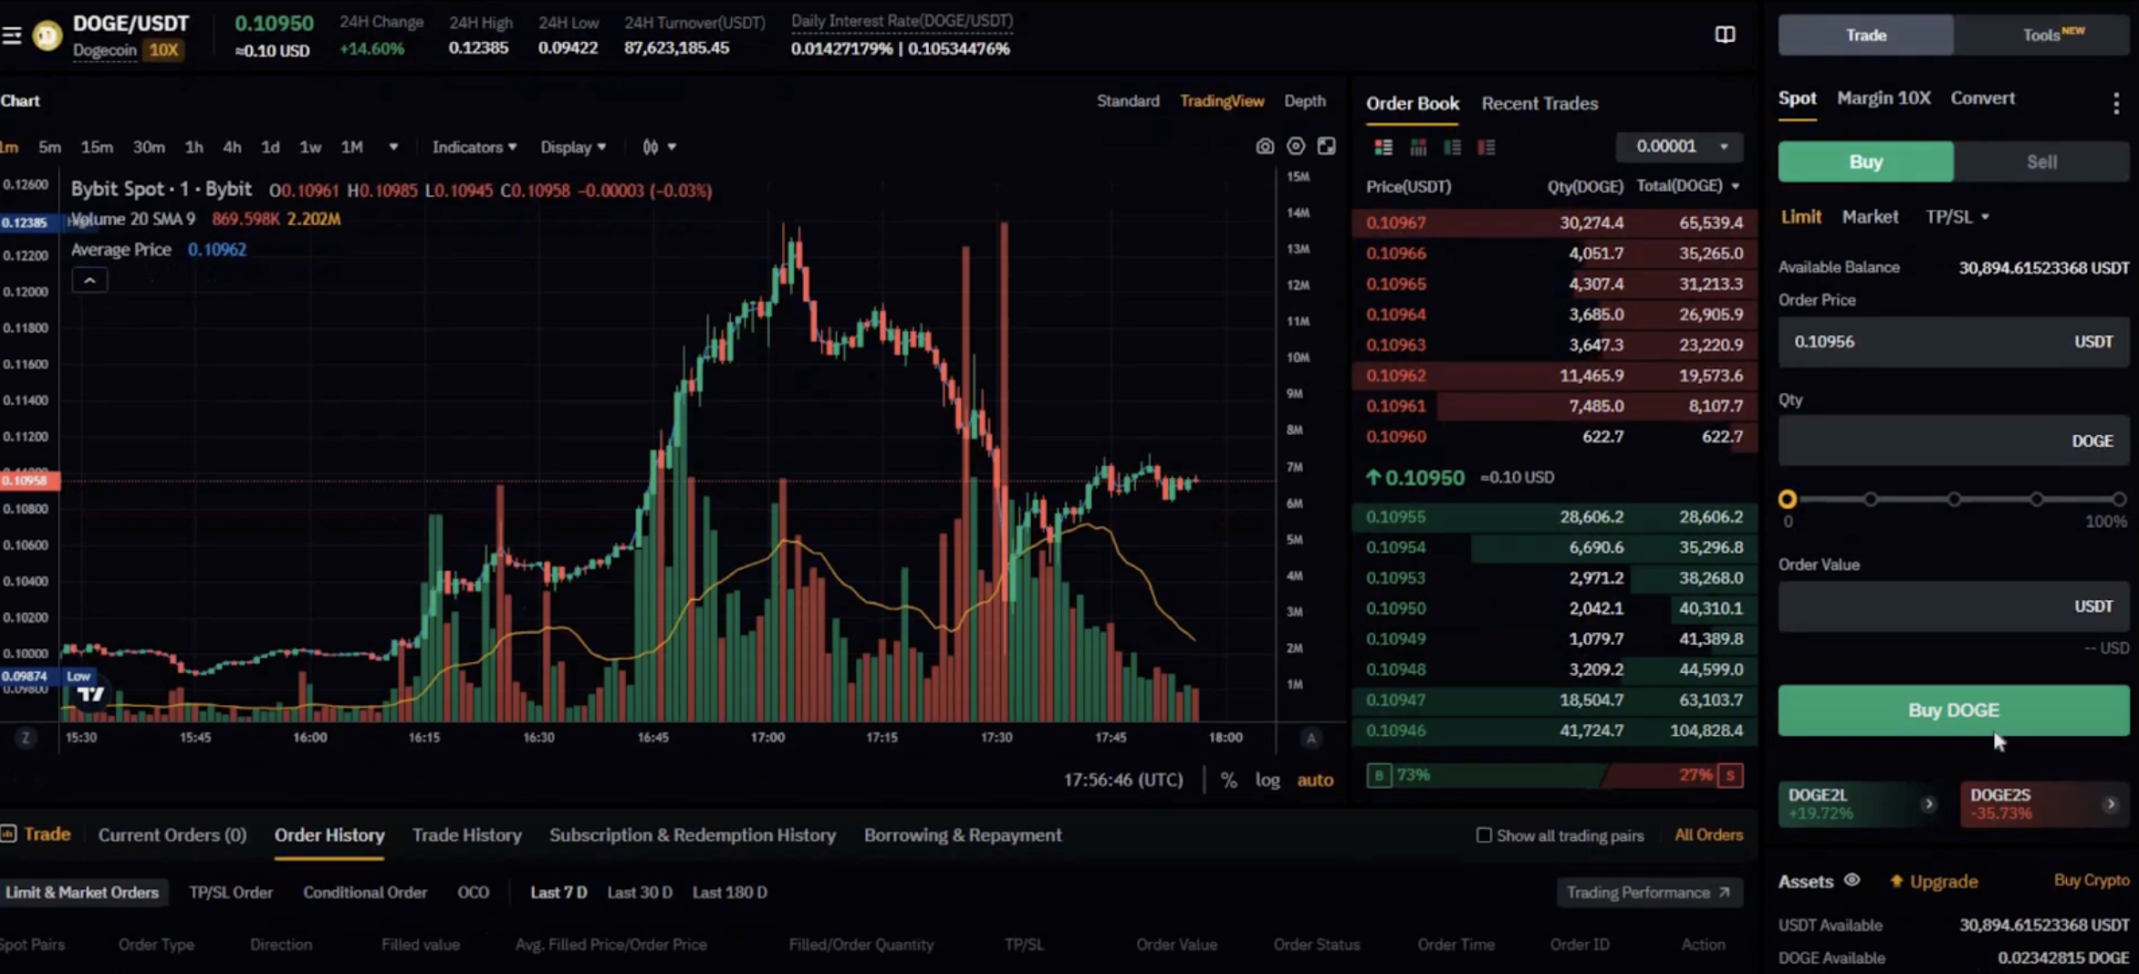Image resolution: width=2139 pixels, height=974 pixels.
Task: Select the 1h timeframe
Action: [193, 147]
